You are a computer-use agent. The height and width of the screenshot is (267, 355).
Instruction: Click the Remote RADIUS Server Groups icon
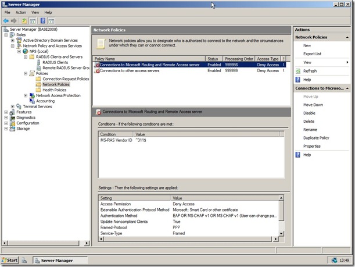39,68
